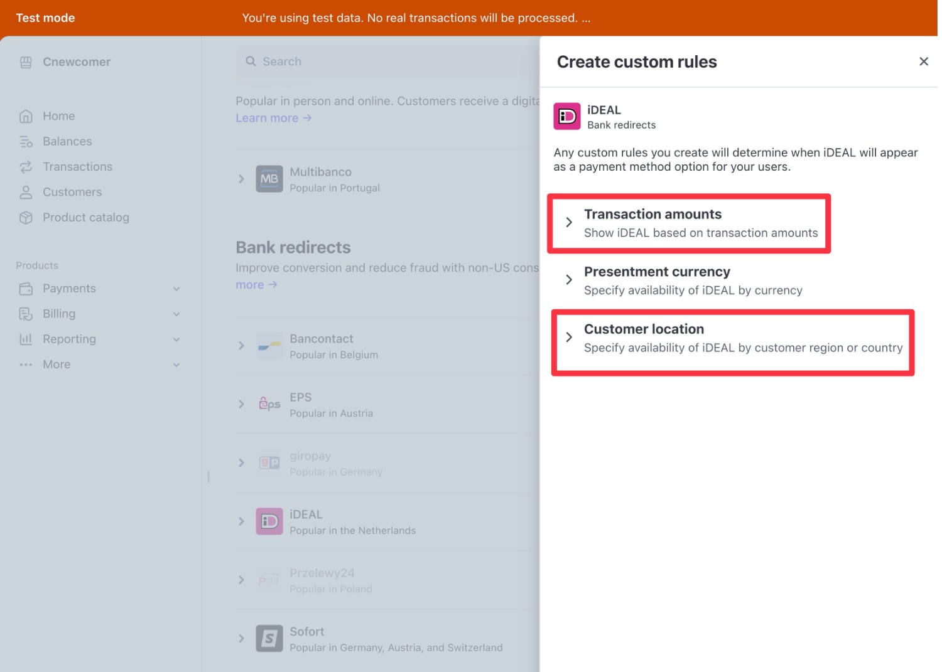Click the iDEAL logo in rules panel
This screenshot has width=942, height=672.
(567, 117)
